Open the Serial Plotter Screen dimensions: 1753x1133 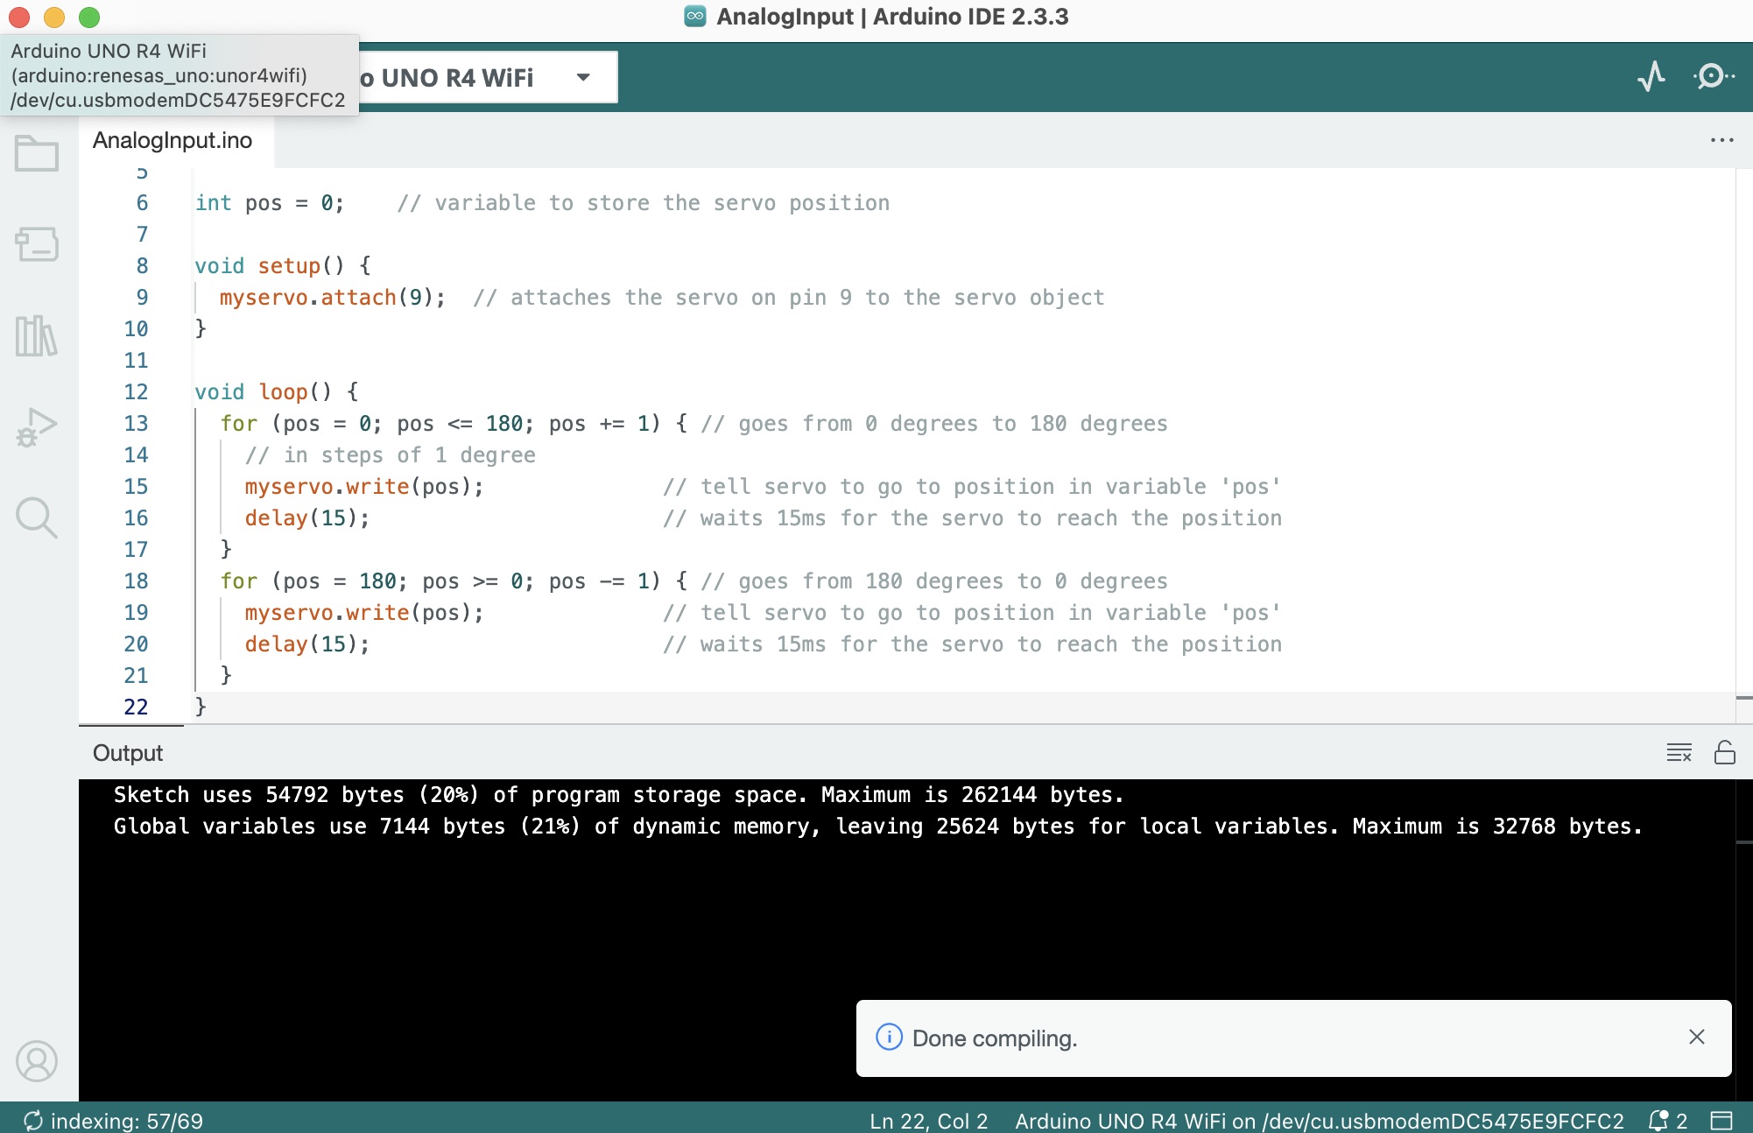(1651, 77)
